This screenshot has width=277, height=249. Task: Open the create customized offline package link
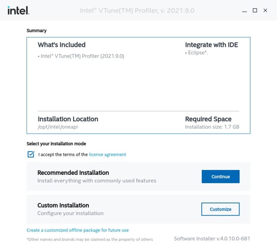coord(78,230)
